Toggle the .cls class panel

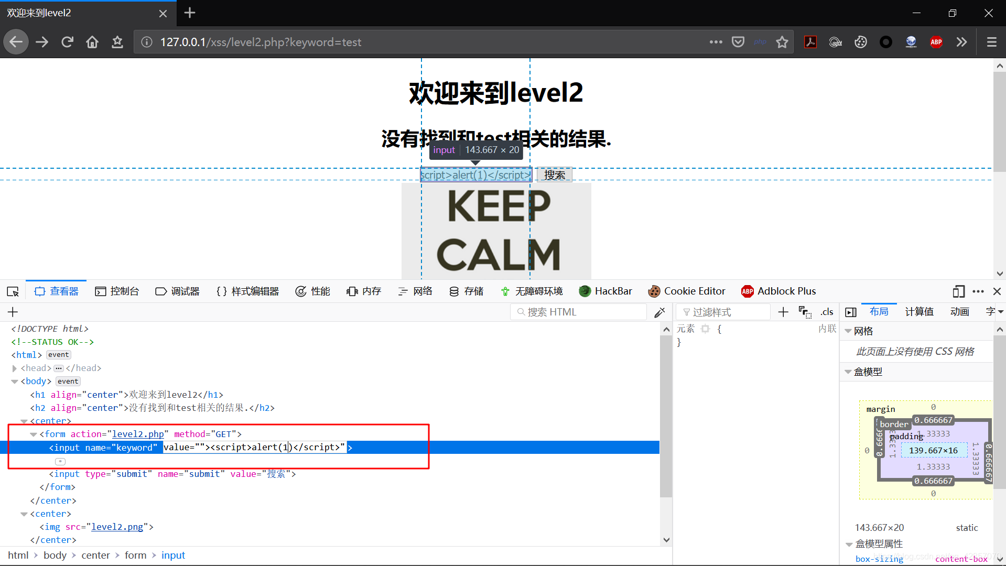coord(827,312)
